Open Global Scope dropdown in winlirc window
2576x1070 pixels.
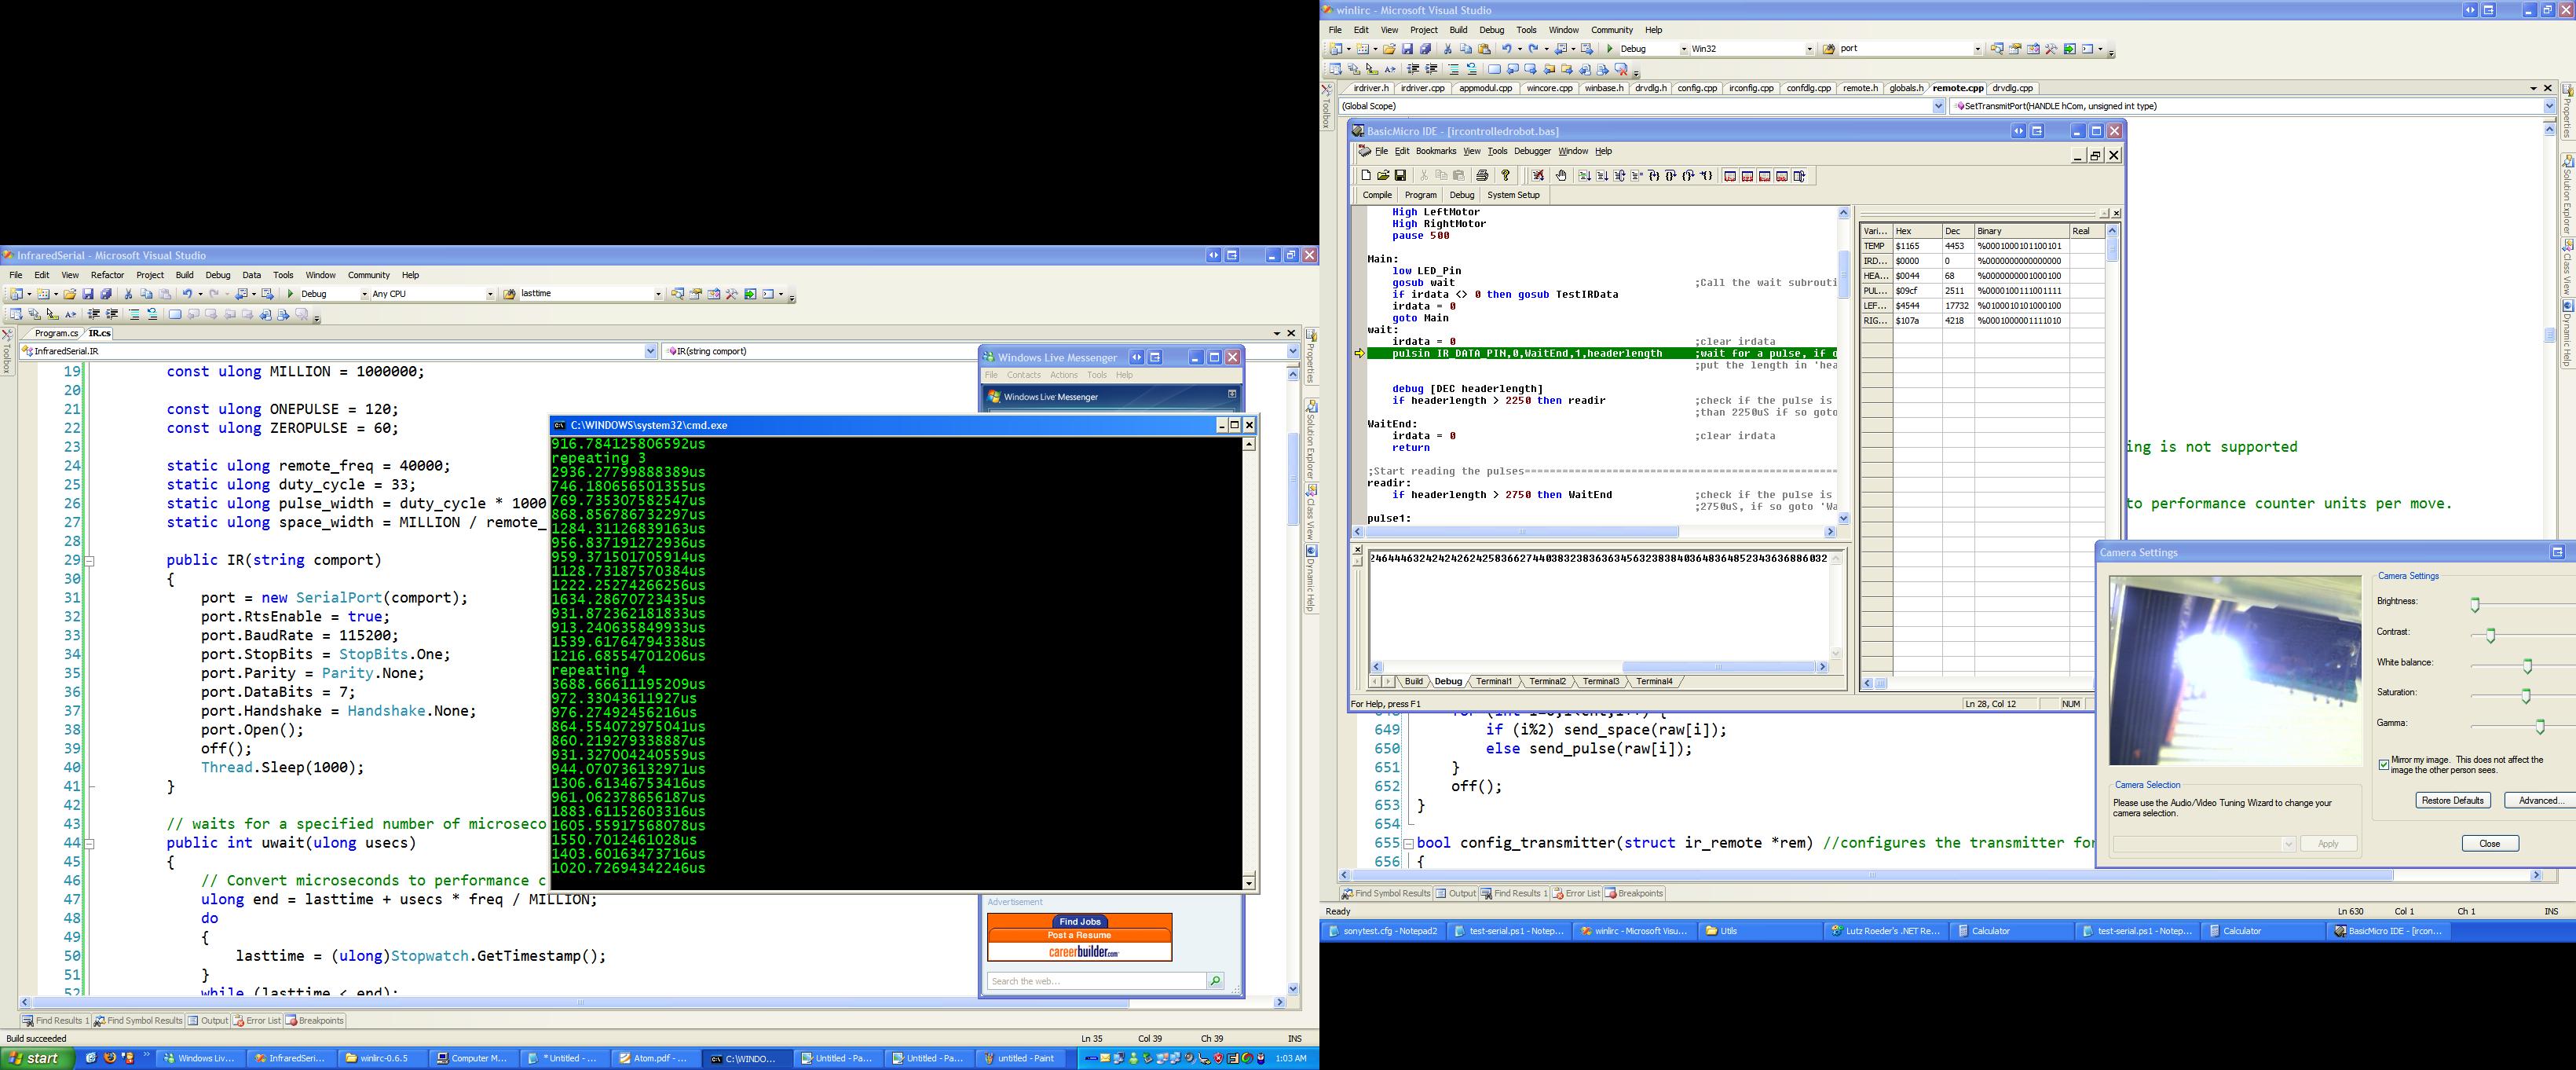coord(1939,106)
